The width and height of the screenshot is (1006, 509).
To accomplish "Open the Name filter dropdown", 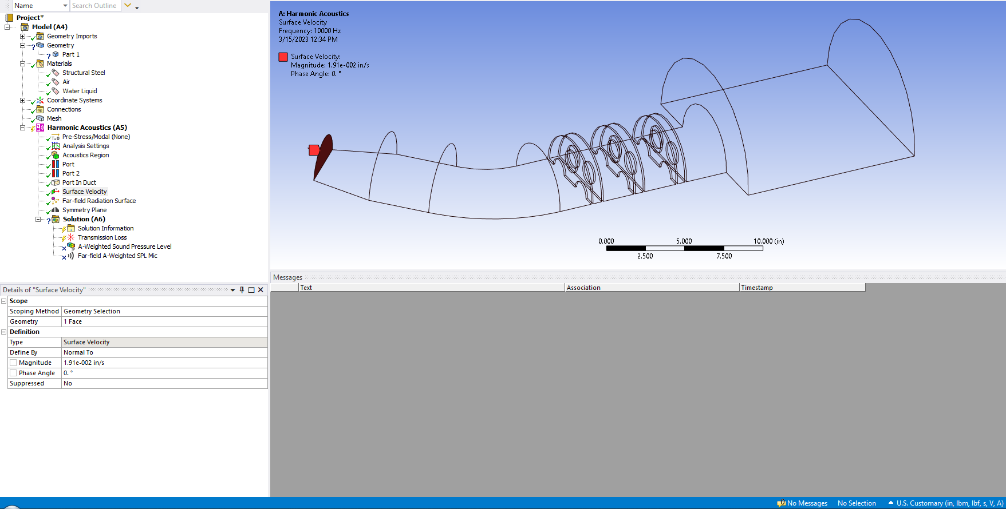I will [65, 6].
